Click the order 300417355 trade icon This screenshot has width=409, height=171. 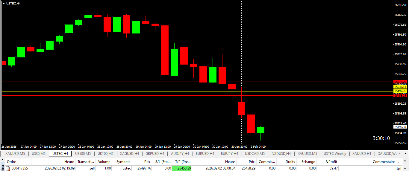tap(8, 168)
